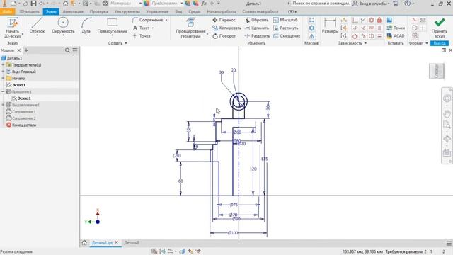Select the Смещение offset tool

click(x=287, y=36)
